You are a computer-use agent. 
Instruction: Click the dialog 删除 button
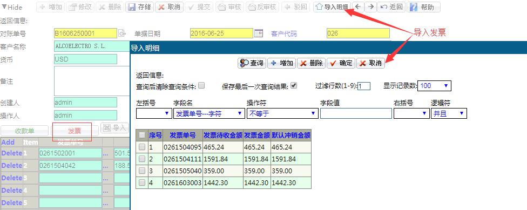point(311,63)
